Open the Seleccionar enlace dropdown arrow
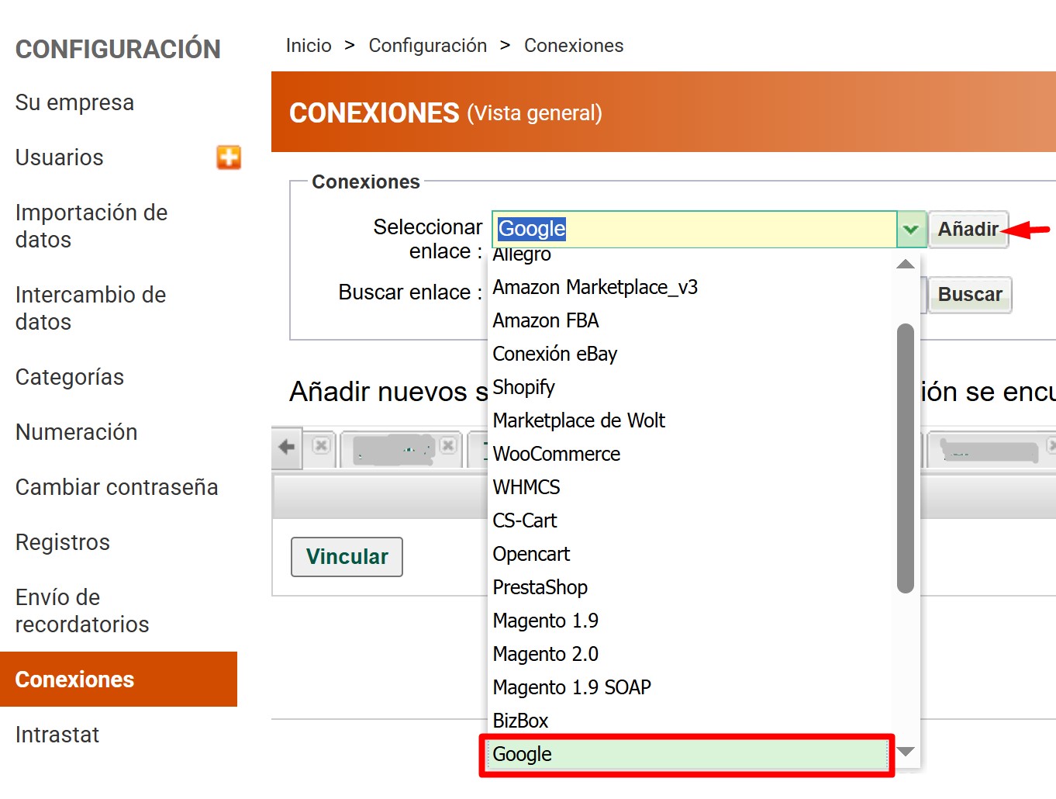The height and width of the screenshot is (799, 1056). coord(911,230)
